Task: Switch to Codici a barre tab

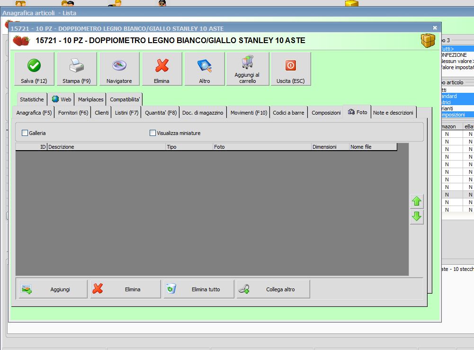Action: point(289,113)
